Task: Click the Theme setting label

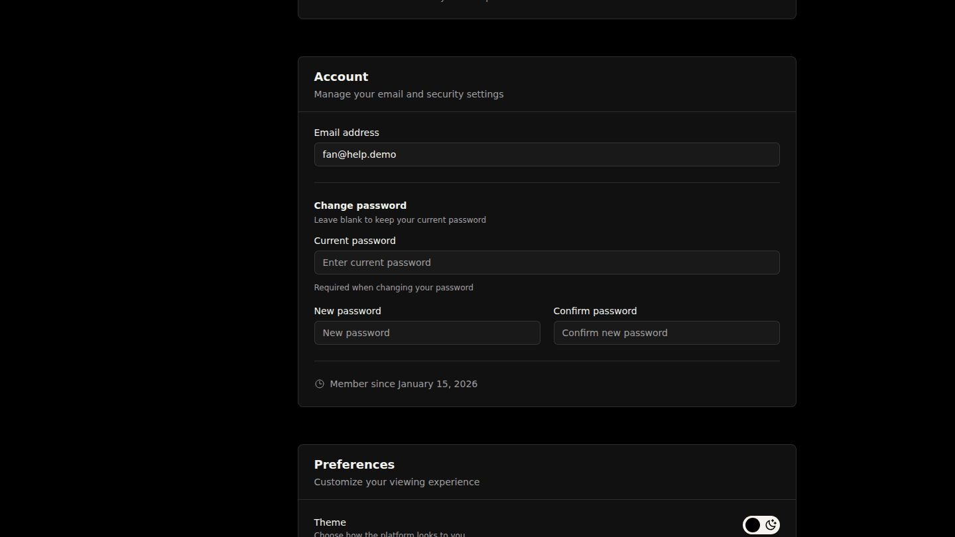Action: coord(330,522)
